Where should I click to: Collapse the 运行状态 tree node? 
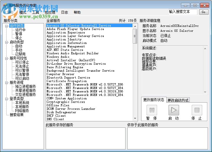(x=6, y=26)
